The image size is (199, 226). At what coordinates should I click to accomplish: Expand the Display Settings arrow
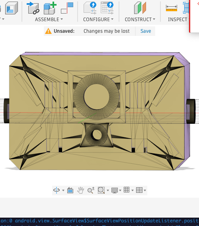pyautogui.click(x=120, y=190)
